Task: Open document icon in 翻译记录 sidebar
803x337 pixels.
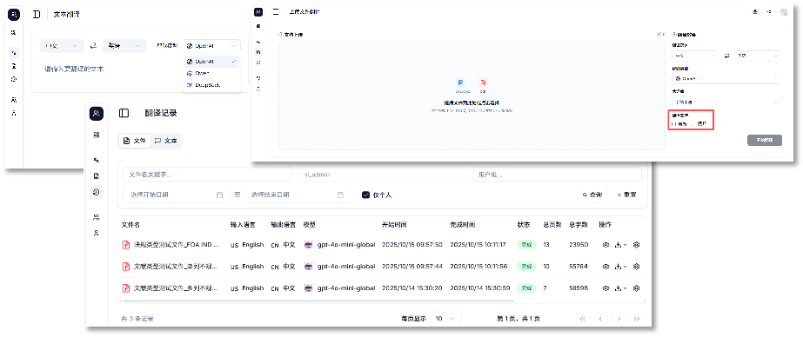Action: tap(97, 176)
